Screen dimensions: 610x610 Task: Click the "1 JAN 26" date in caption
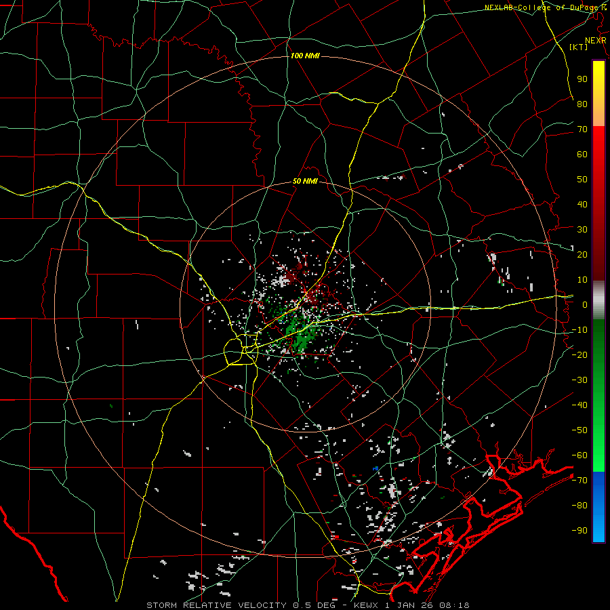409,605
